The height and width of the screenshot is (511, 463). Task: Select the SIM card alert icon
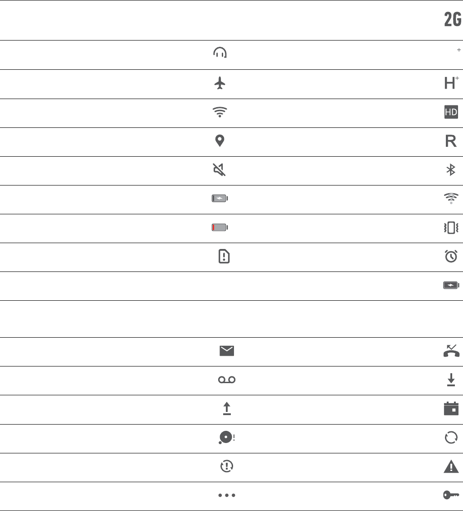point(223,257)
